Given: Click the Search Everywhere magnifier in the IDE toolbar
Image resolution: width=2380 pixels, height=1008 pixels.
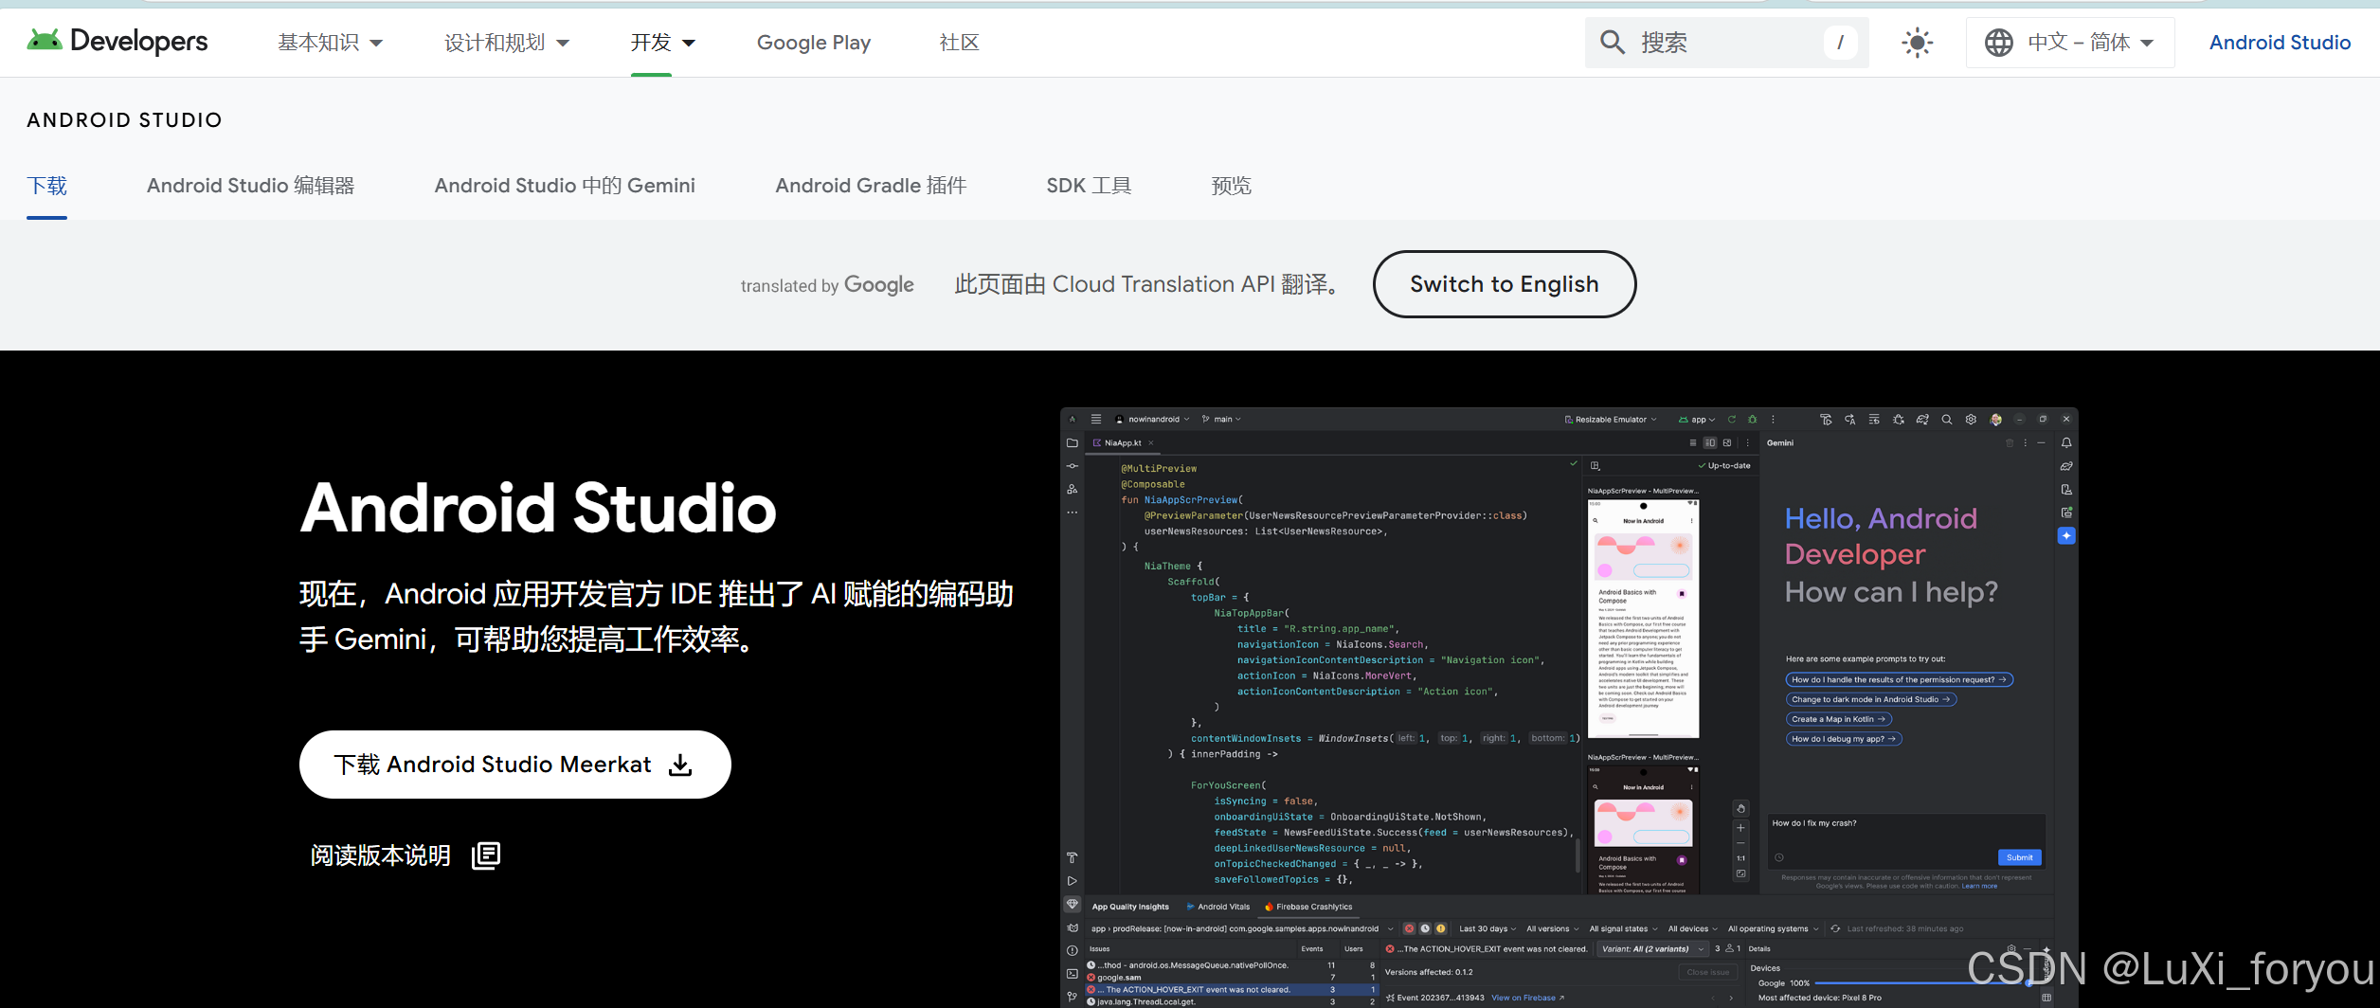Looking at the screenshot, I should [1946, 419].
